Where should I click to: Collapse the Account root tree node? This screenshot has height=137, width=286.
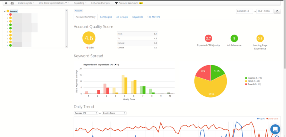tap(5, 11)
